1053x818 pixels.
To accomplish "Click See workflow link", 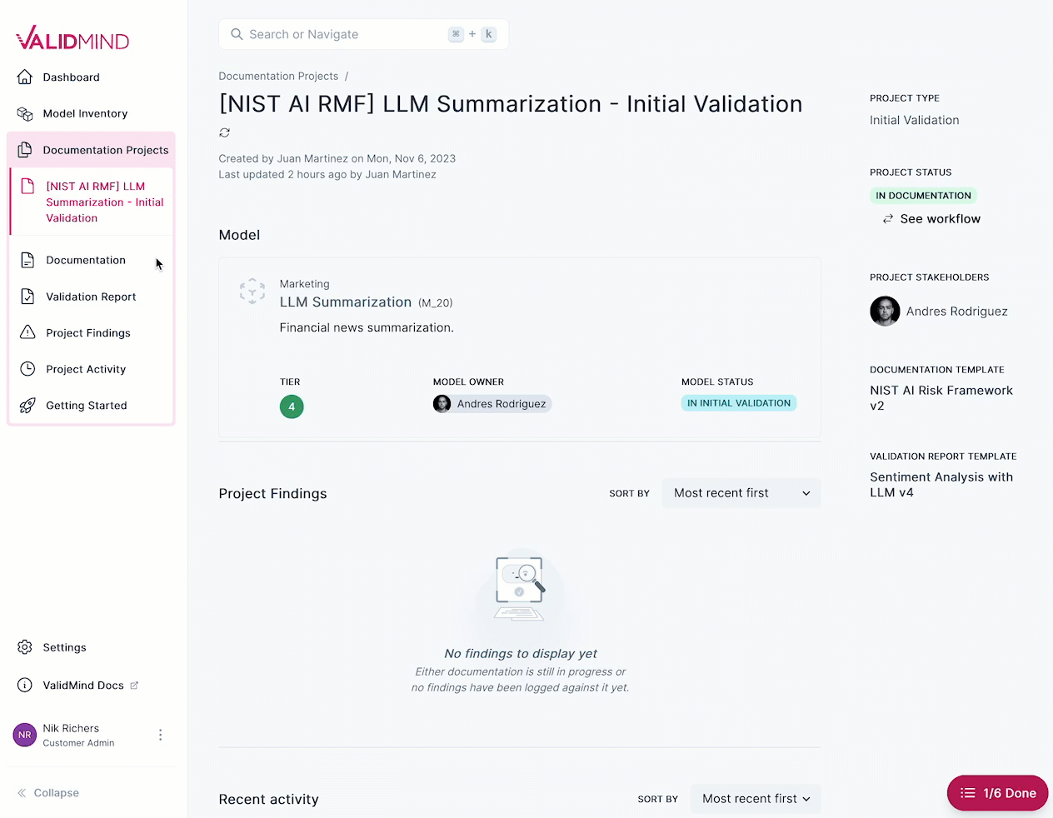I will click(940, 219).
